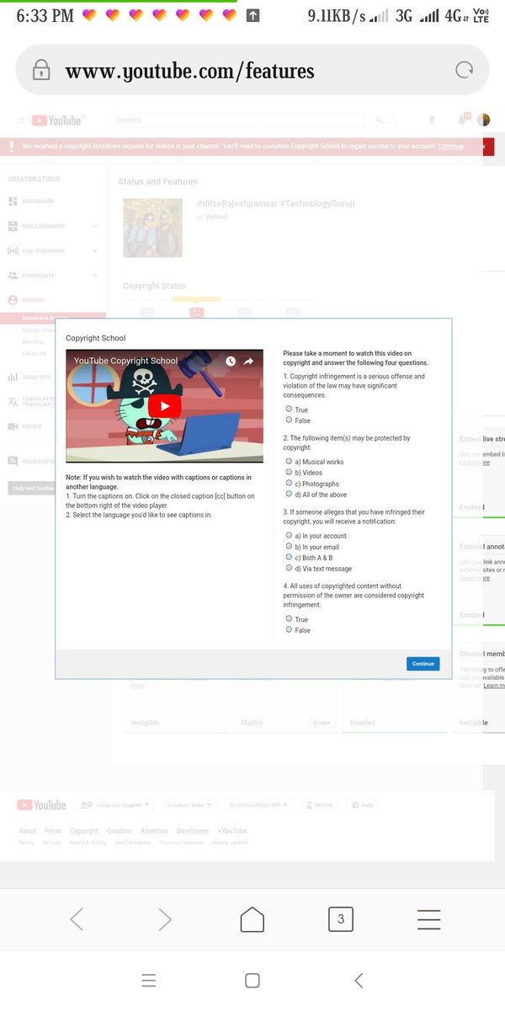Screen dimensions: 505x1011
Task: Expand the Community chevron
Action: click(x=95, y=275)
